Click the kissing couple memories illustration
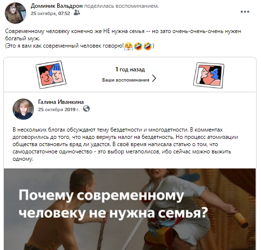Screen dimensions: 261x250 pos(209,75)
